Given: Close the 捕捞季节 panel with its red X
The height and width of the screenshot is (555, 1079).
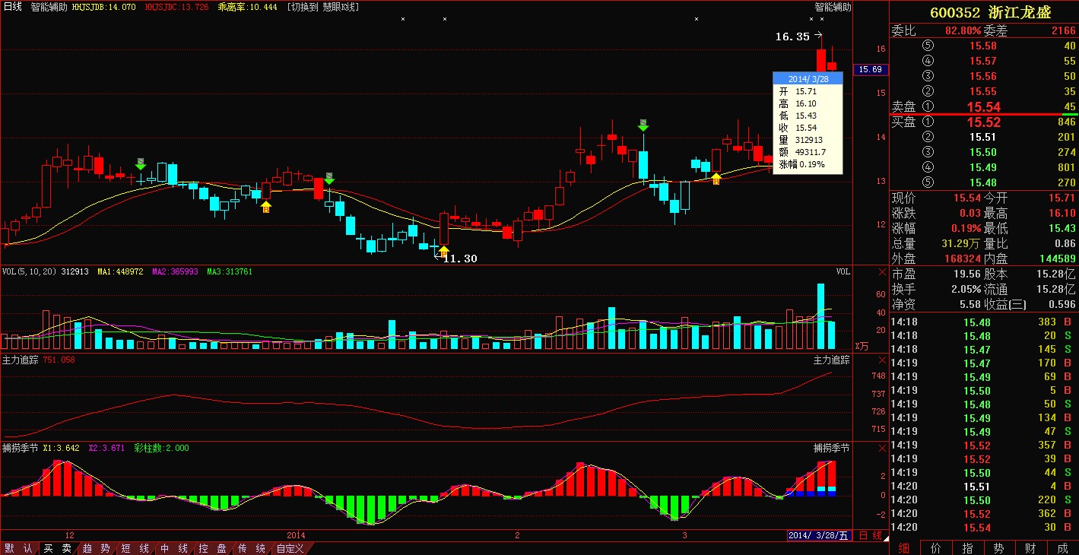Looking at the screenshot, I should coord(882,448).
